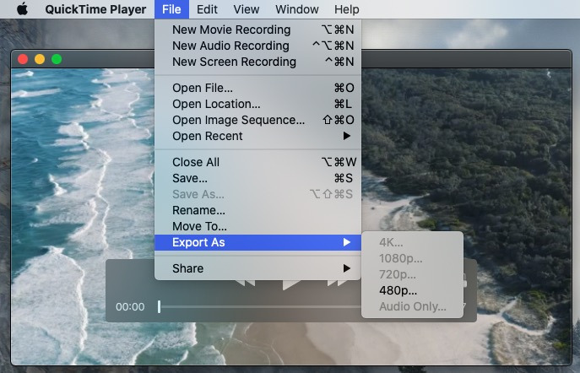Click the playhead on the timeline
580x373 pixels.
[x=159, y=306]
